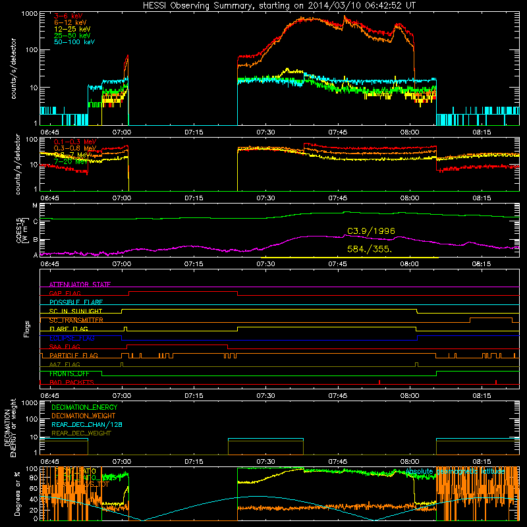527x527 pixels.
Task: Click the 584./355. position annotation
Action: tap(370, 249)
